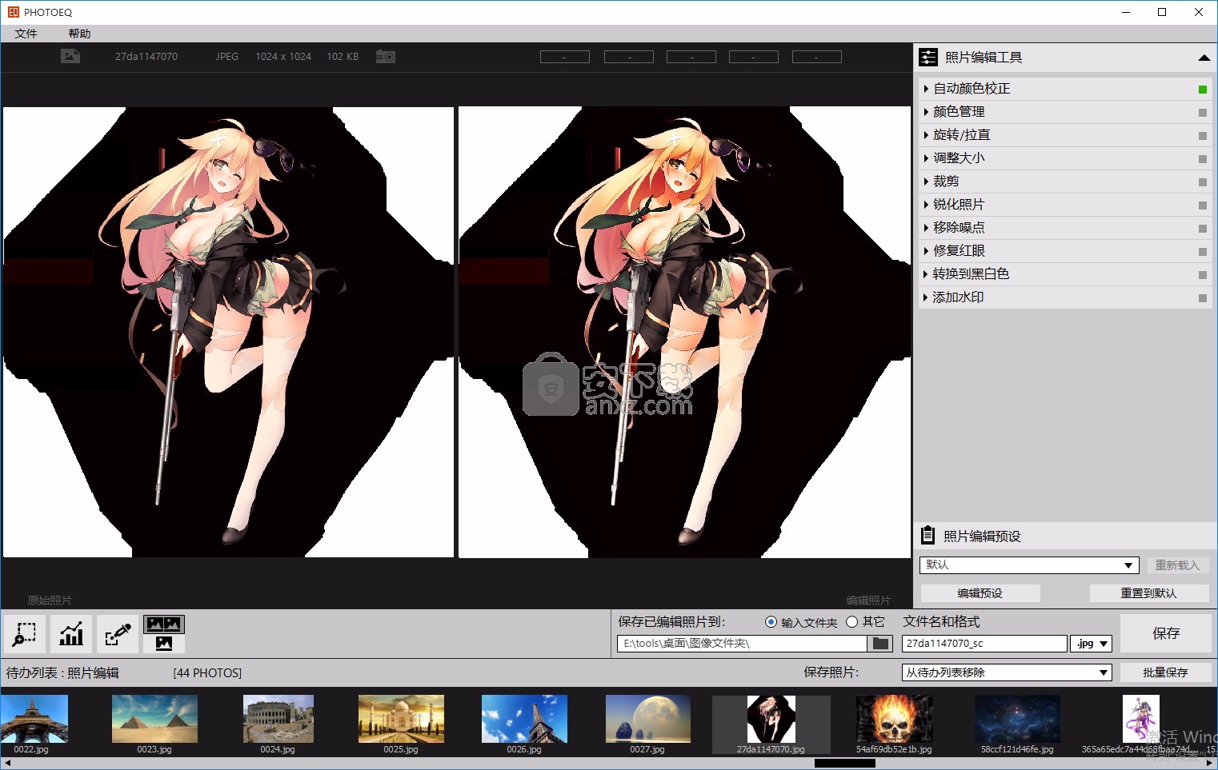Toggle the 移除噪点 status indicator
This screenshot has height=770, width=1218.
[1202, 228]
